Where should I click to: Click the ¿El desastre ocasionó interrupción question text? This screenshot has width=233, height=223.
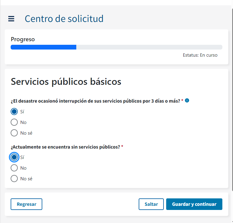coord(95,101)
